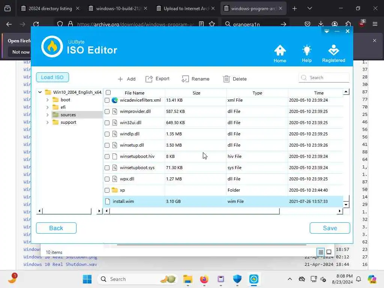
Task: Click file list scroll down arrow
Action: click(x=346, y=204)
